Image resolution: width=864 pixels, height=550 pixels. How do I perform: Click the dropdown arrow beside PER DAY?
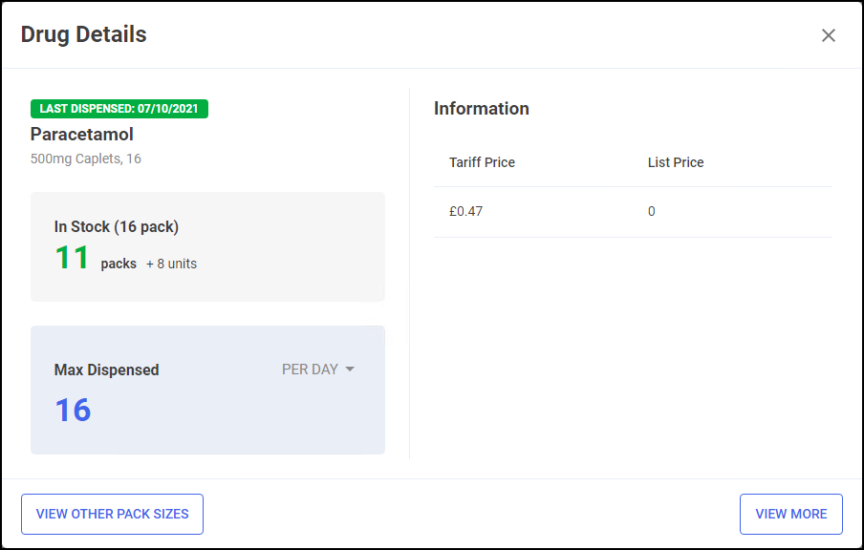pyautogui.click(x=350, y=370)
